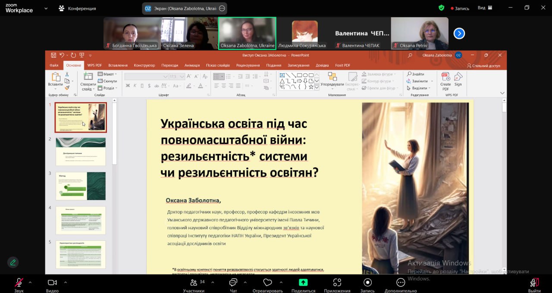This screenshot has width=552, height=293.
Task: Expand audio options arrow beside Звук
Action: [x=30, y=282]
